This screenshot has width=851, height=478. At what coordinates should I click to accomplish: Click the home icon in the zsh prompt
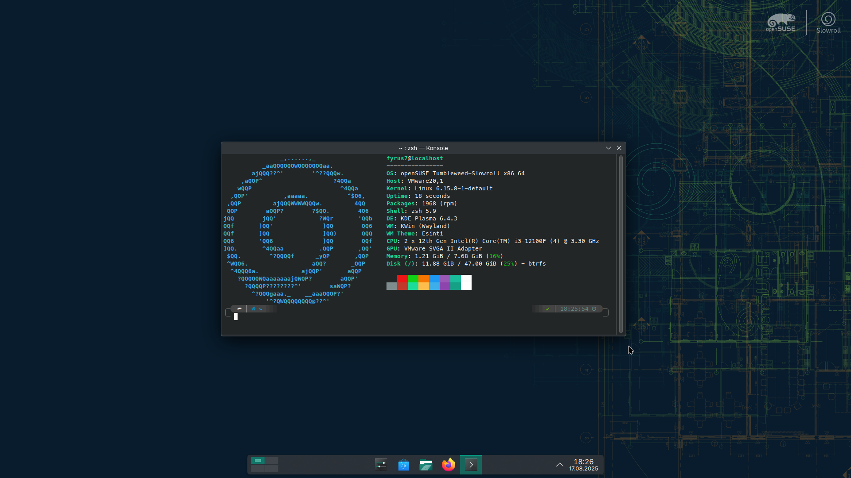click(254, 309)
